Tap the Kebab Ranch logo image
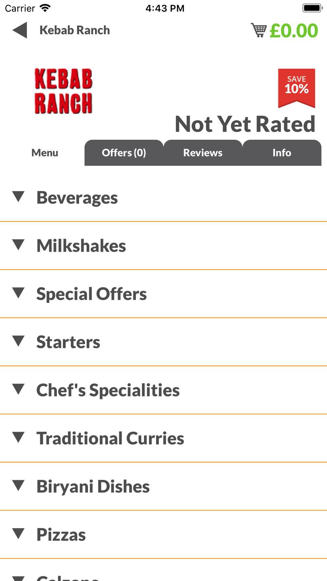Image resolution: width=327 pixels, height=581 pixels. pos(63,91)
